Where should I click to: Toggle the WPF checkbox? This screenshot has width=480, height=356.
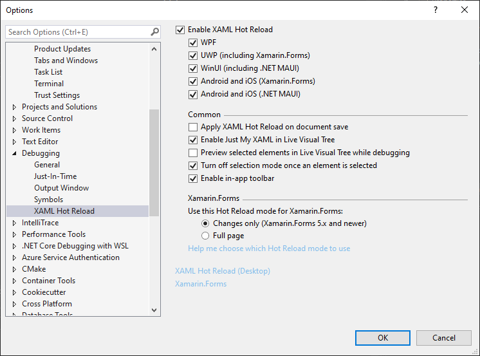[193, 42]
